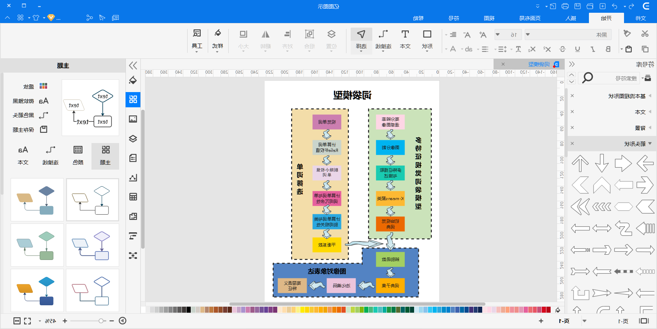657x329 pixels.
Task: Switch to the 视图 ribbon tab
Action: click(x=489, y=18)
